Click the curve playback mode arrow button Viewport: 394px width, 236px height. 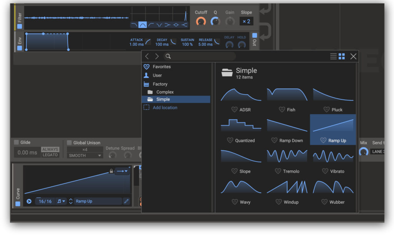tap(29, 201)
